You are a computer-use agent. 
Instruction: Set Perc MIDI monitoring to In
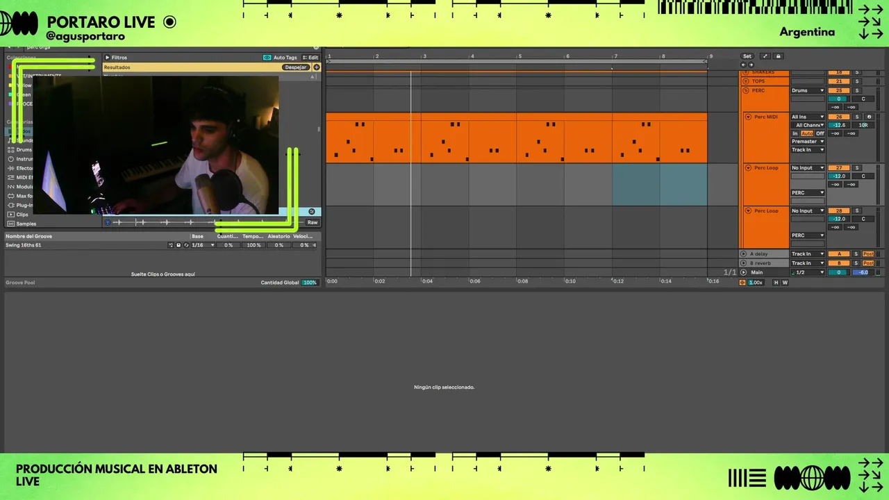[795, 133]
